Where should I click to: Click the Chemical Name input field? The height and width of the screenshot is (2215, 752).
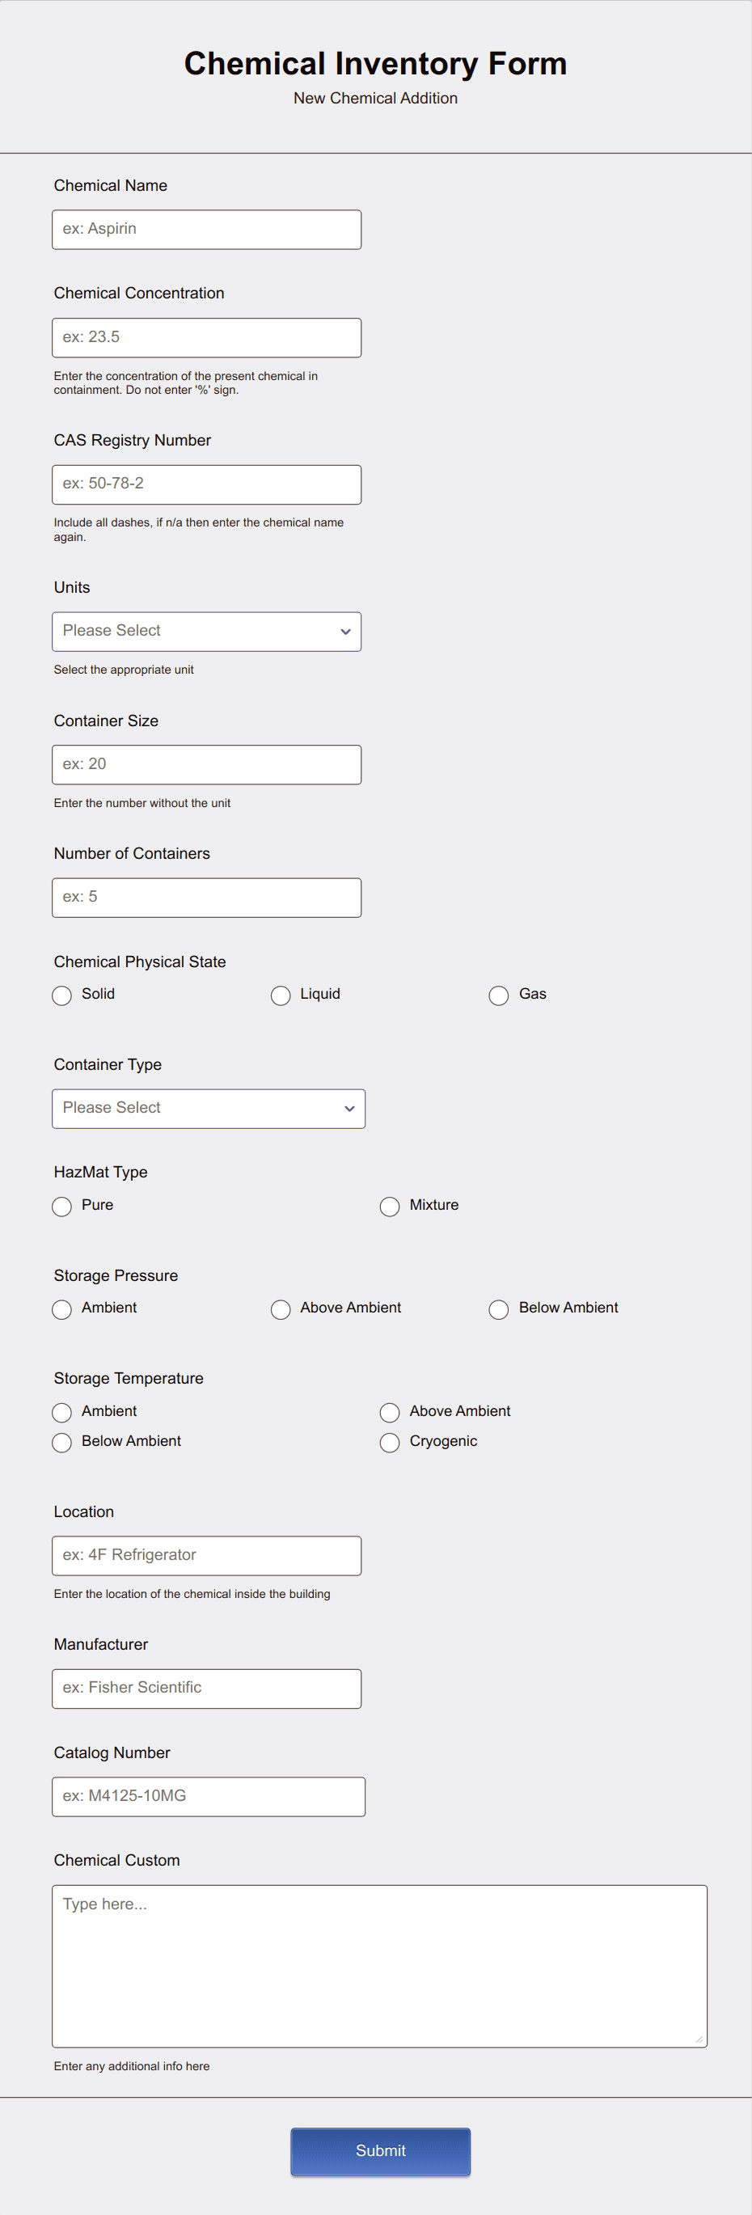coord(206,228)
